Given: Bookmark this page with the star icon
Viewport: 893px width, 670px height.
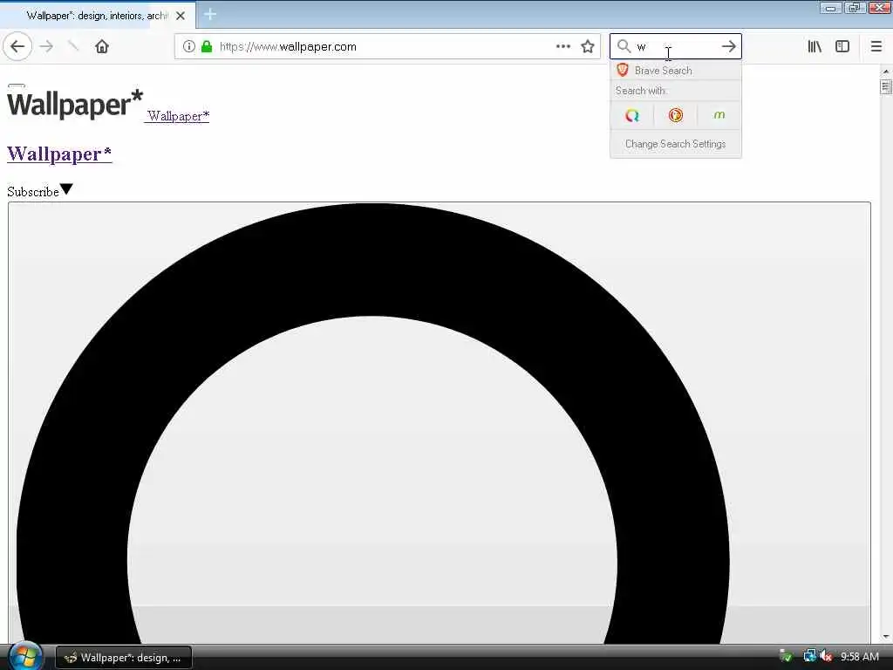Looking at the screenshot, I should point(588,47).
